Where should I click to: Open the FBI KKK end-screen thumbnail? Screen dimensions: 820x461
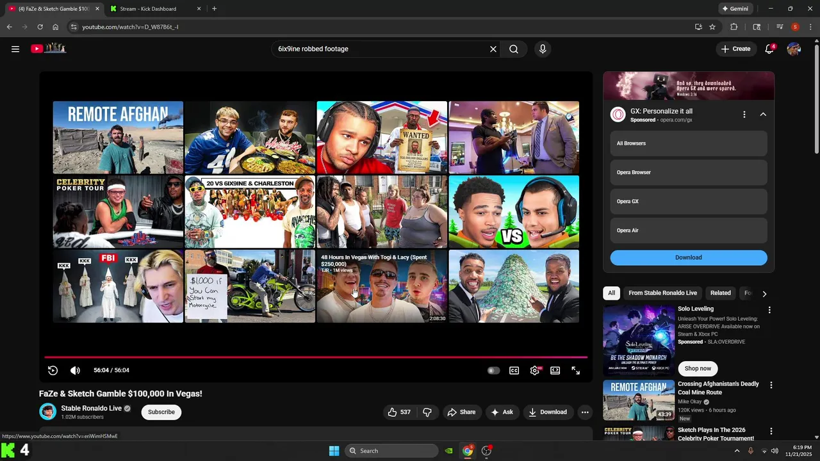tap(118, 286)
